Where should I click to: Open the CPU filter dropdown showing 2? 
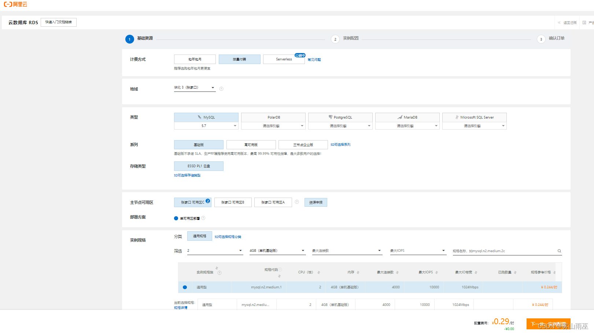tap(215, 251)
